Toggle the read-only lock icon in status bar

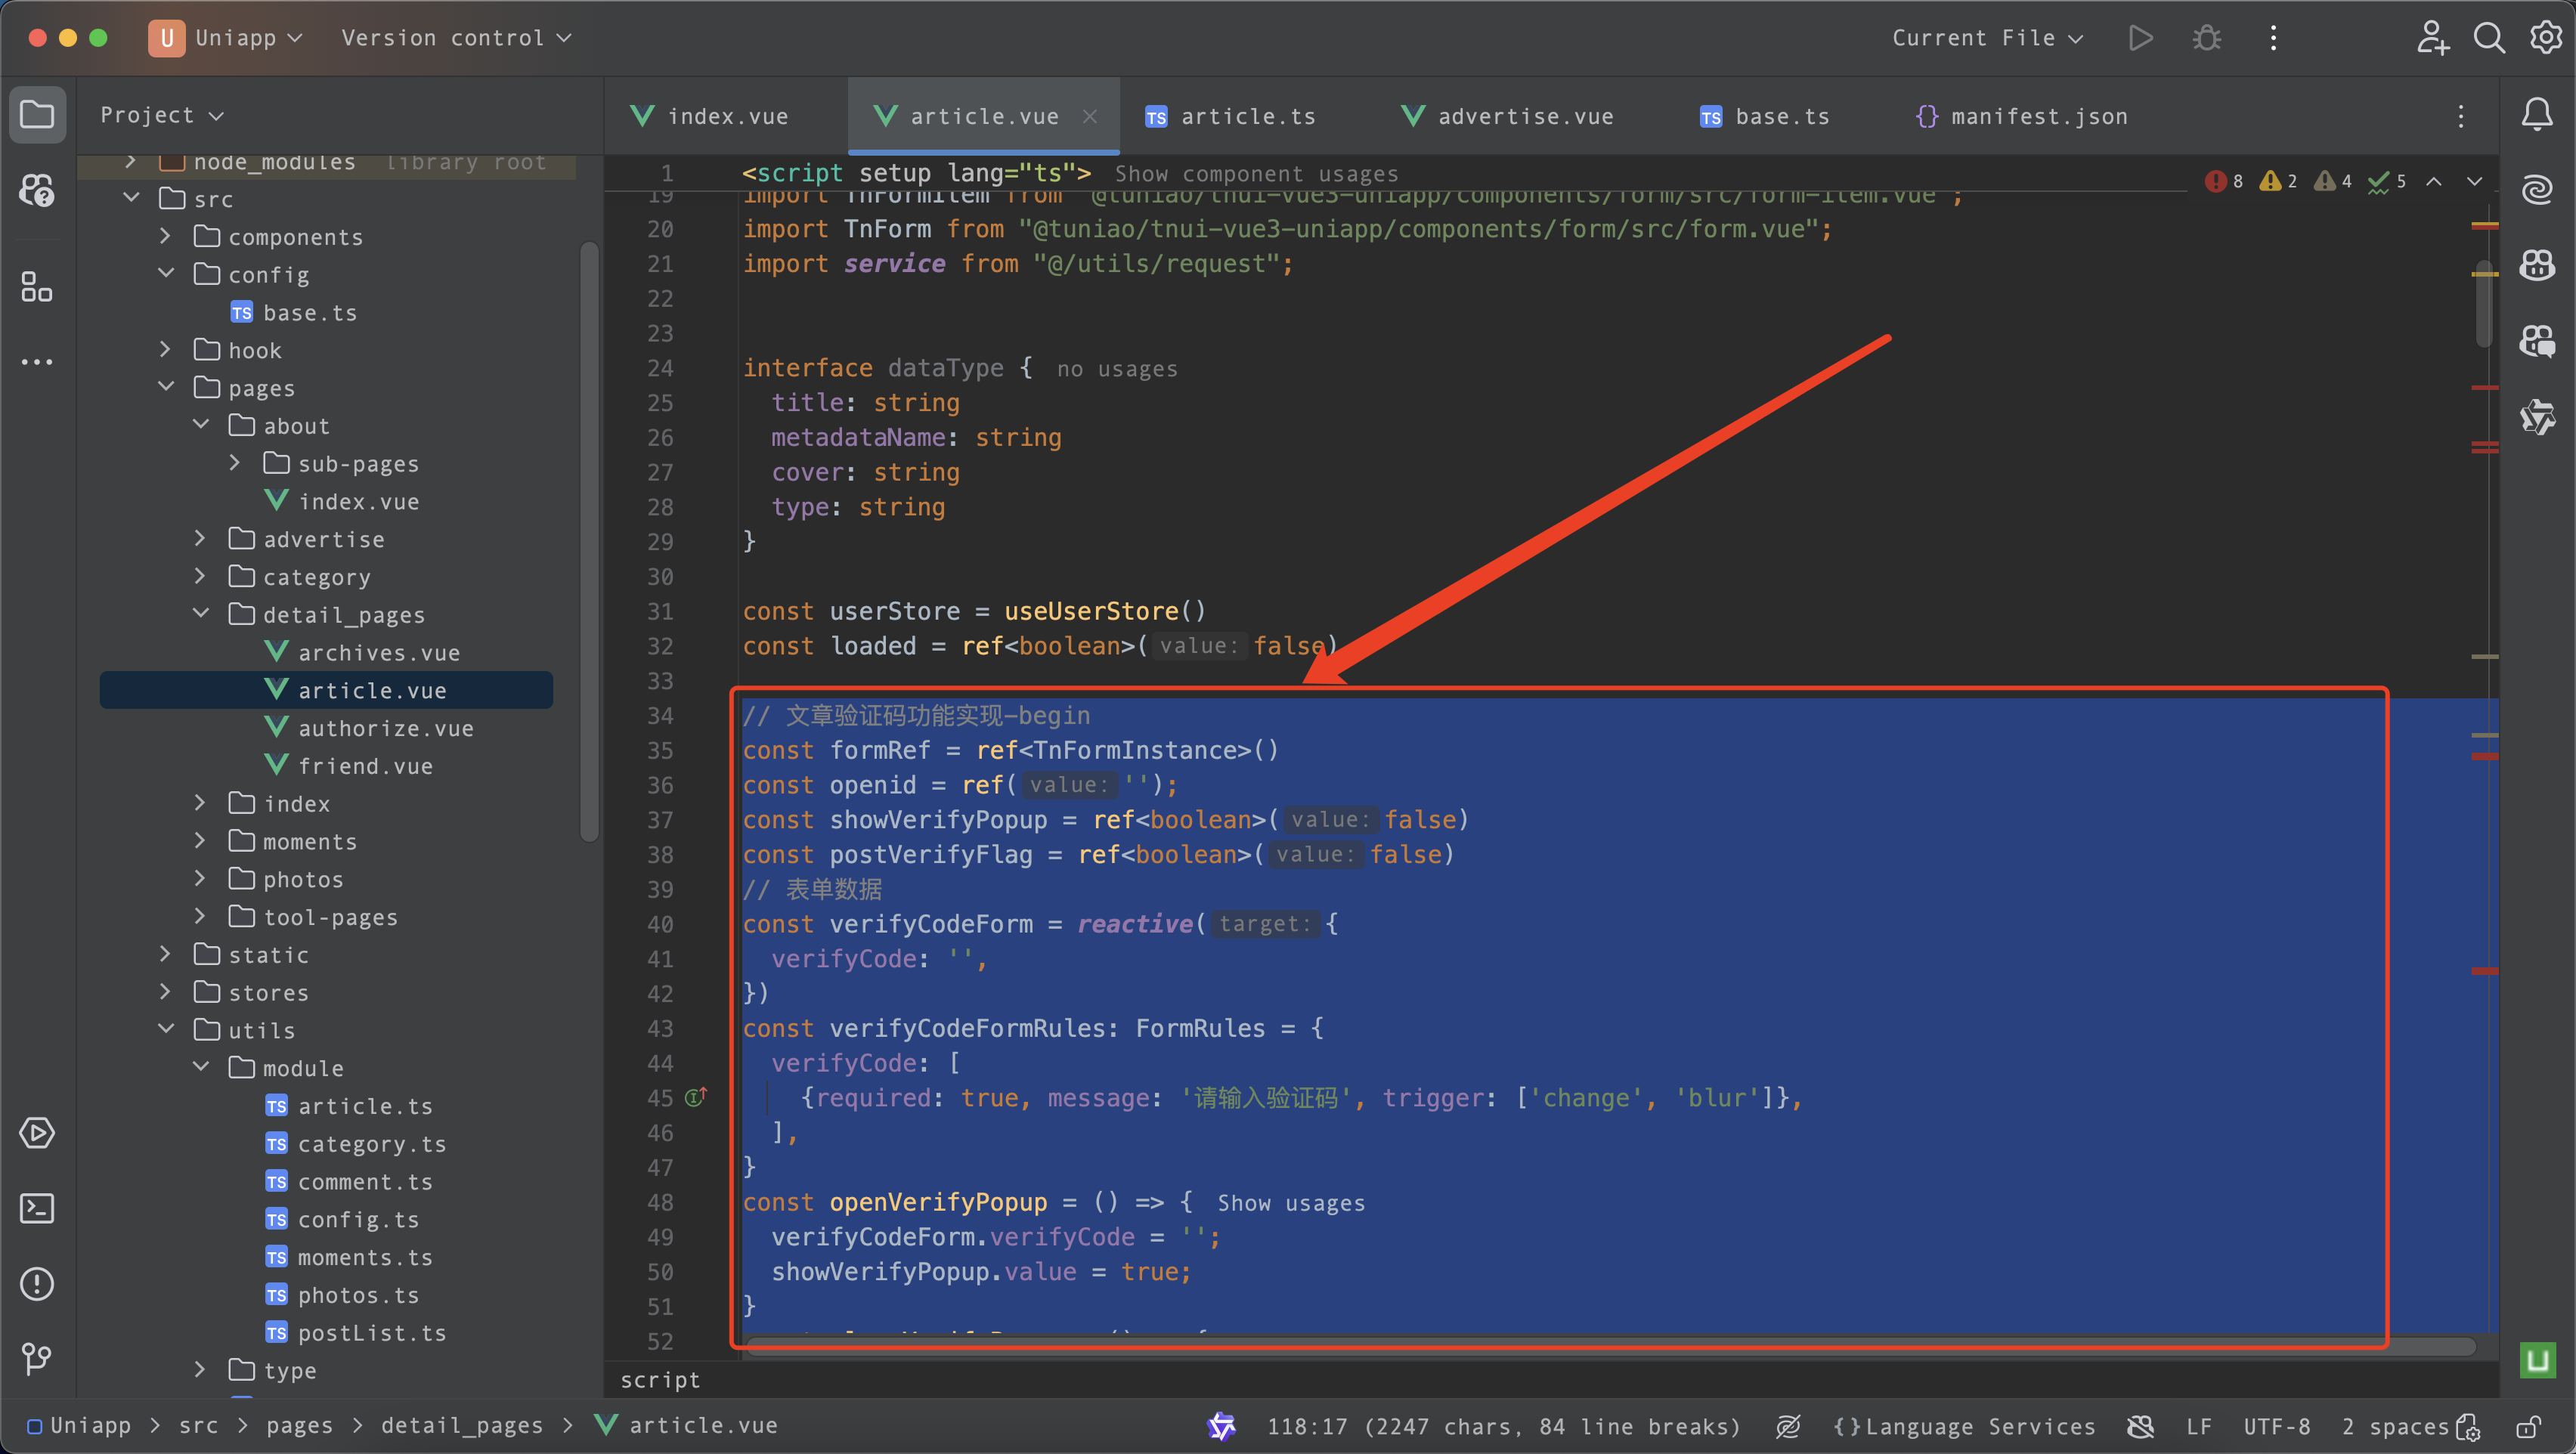click(x=2528, y=1426)
